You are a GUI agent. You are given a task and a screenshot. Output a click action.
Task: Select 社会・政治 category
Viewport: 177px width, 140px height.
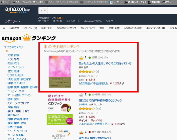[13, 63]
